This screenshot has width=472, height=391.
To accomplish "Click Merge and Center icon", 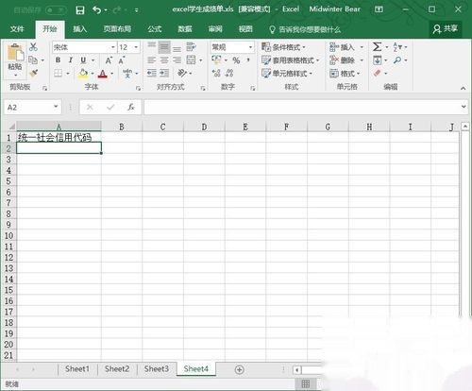I will pos(191,60).
